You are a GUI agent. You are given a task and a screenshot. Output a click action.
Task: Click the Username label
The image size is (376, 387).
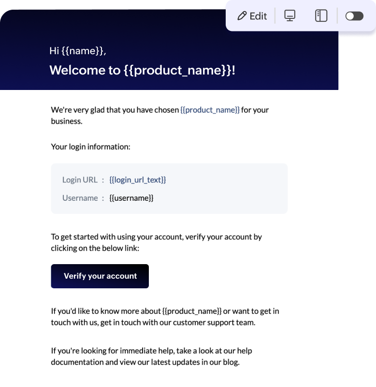(80, 198)
